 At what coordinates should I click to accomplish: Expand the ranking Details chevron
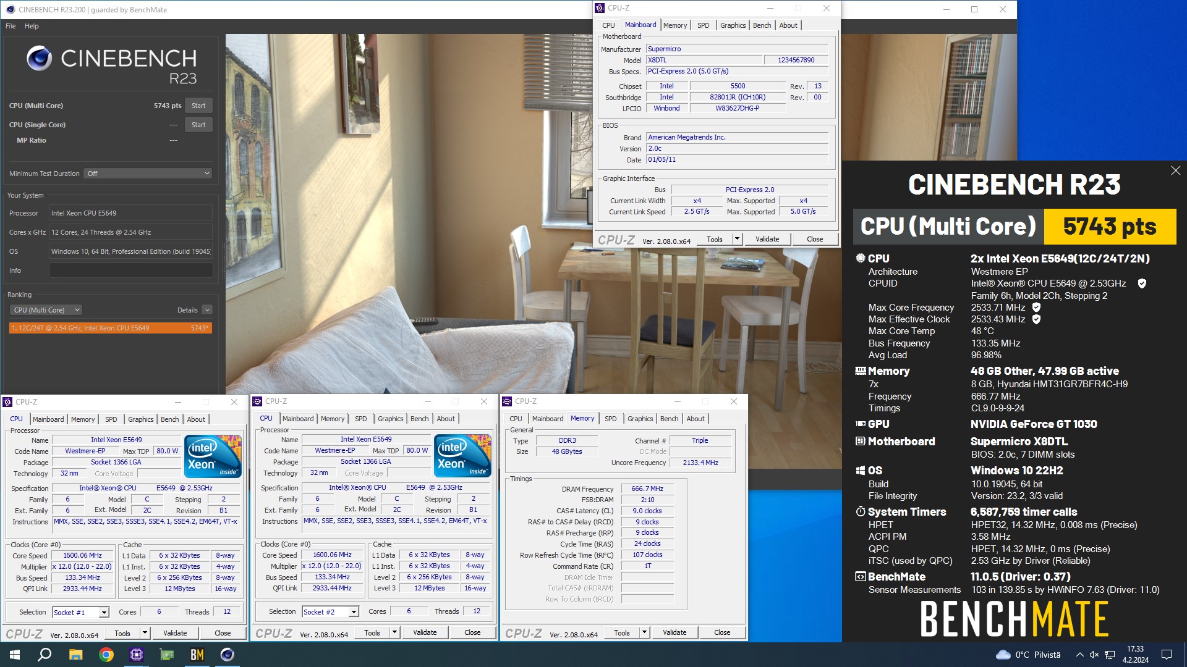pyautogui.click(x=207, y=310)
